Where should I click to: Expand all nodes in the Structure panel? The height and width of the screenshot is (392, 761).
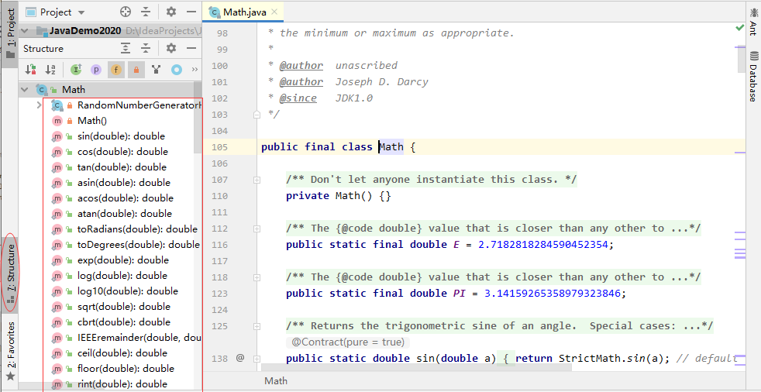pos(126,48)
